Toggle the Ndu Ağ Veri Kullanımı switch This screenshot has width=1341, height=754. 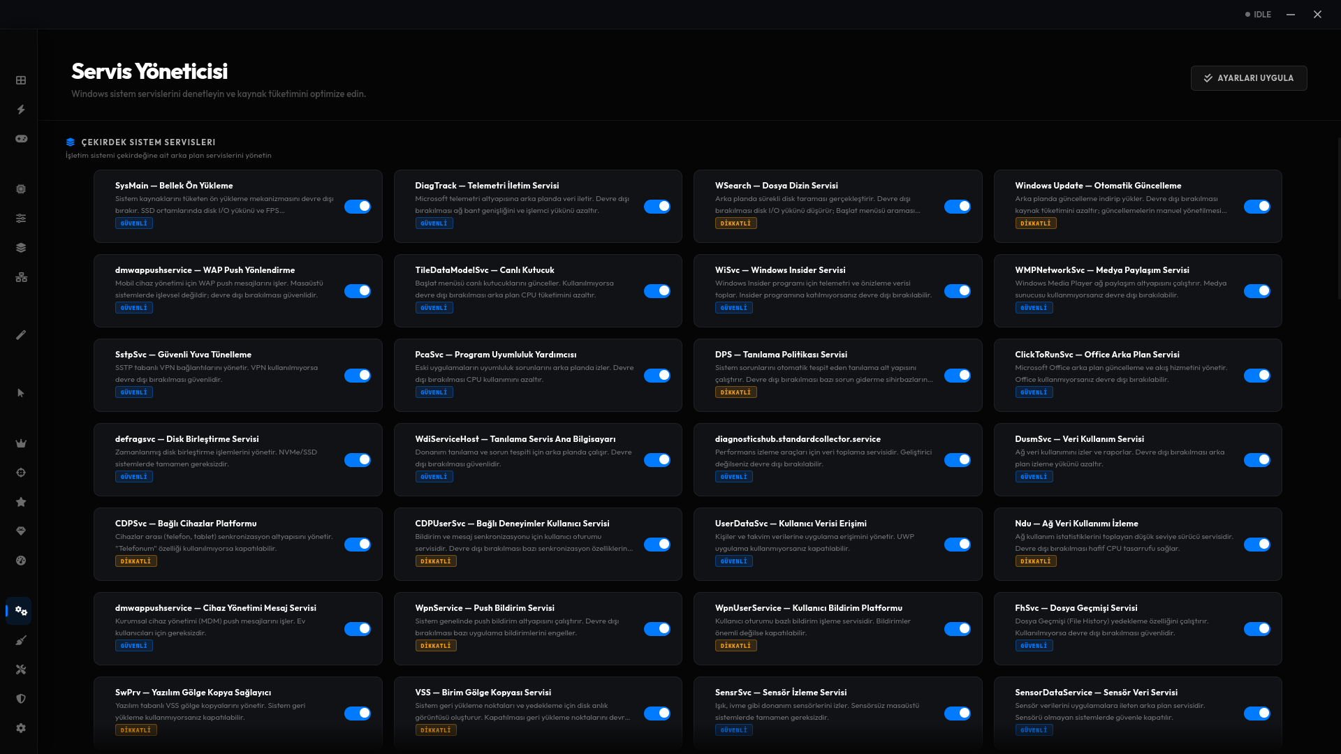(x=1257, y=545)
